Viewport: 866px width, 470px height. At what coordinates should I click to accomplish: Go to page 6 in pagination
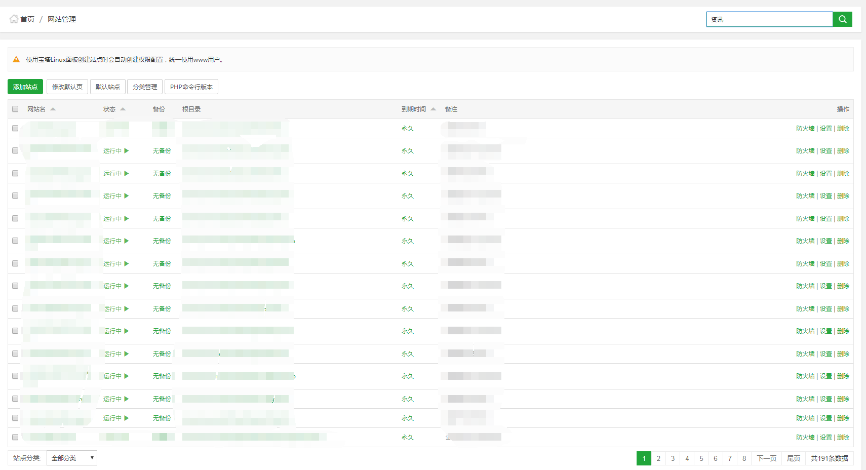(x=716, y=458)
